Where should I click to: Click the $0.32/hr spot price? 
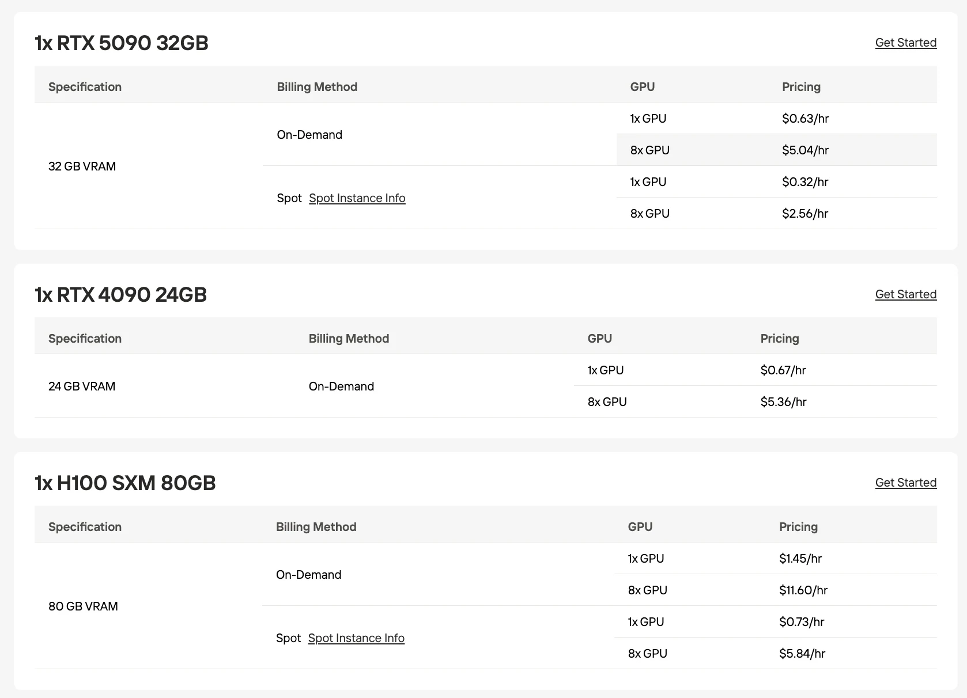tap(804, 182)
